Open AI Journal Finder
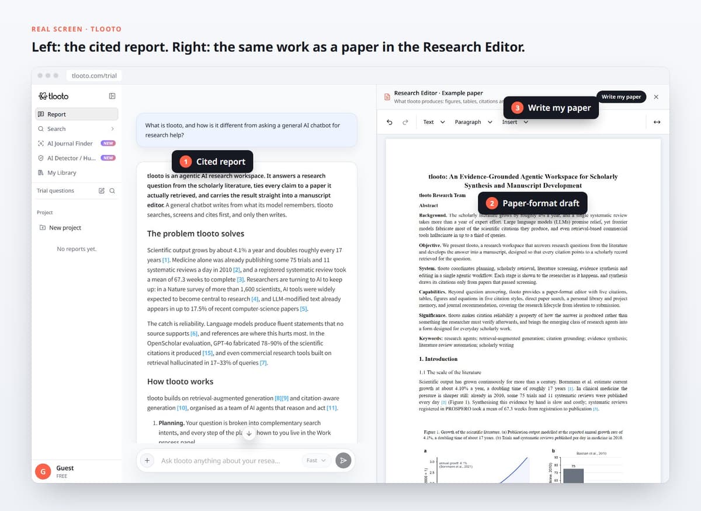701x511 pixels. tap(77, 143)
